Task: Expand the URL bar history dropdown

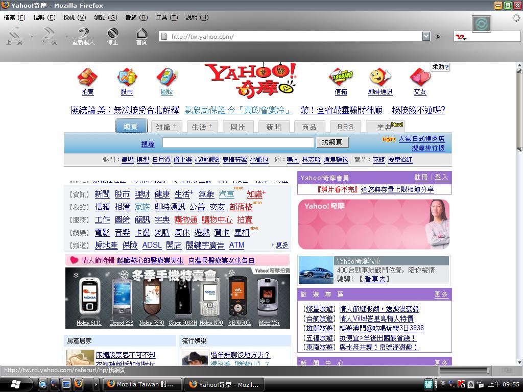Action: (x=426, y=36)
